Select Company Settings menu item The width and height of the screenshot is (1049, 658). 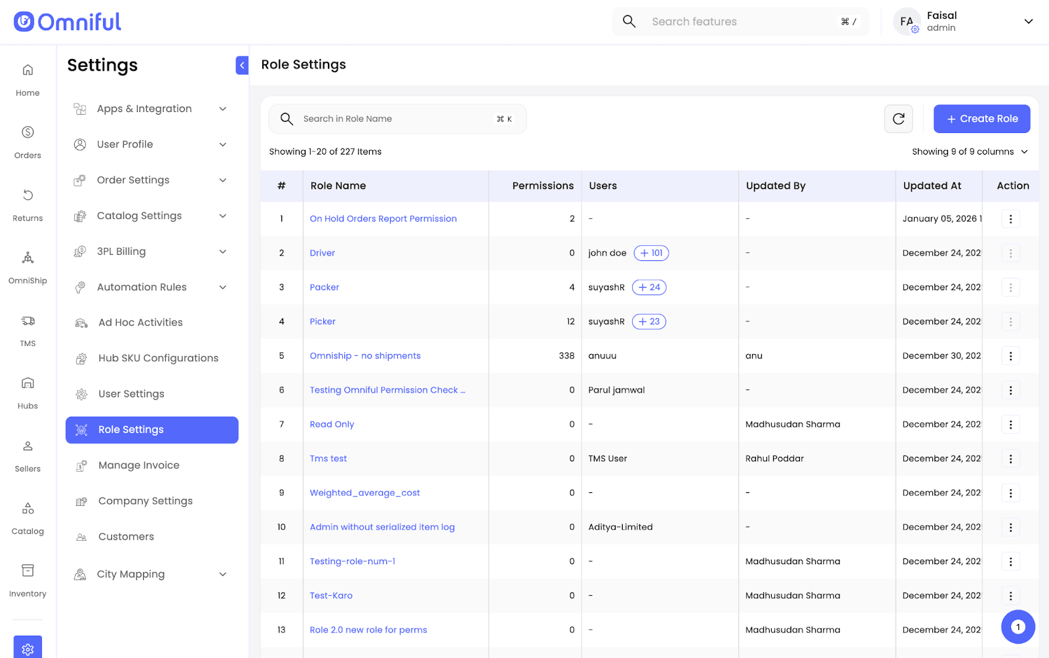(145, 501)
